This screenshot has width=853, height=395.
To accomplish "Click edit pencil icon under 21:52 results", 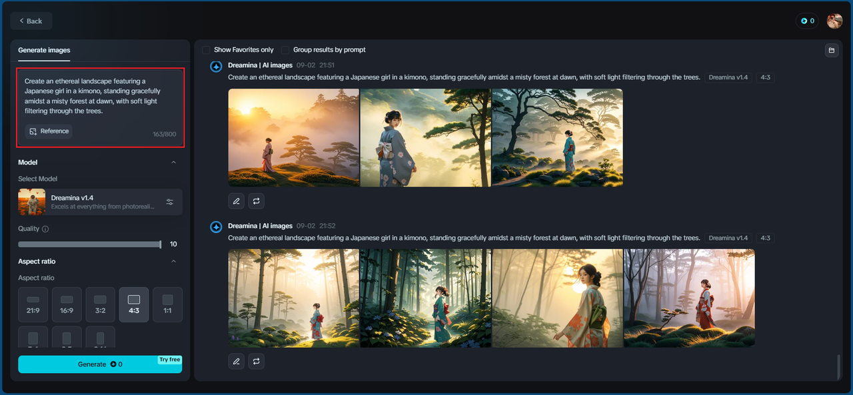I will (x=236, y=361).
